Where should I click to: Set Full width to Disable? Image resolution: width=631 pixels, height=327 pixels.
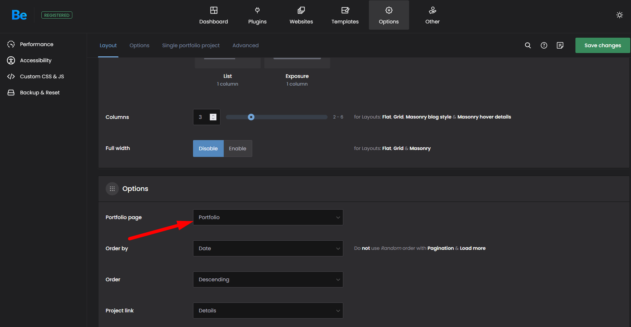pyautogui.click(x=208, y=149)
